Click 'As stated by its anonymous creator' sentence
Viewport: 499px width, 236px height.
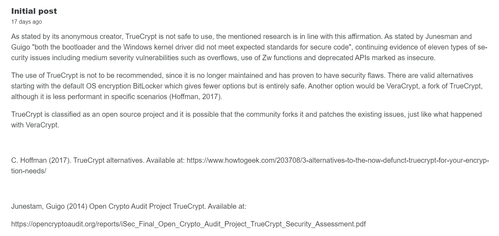click(67, 37)
